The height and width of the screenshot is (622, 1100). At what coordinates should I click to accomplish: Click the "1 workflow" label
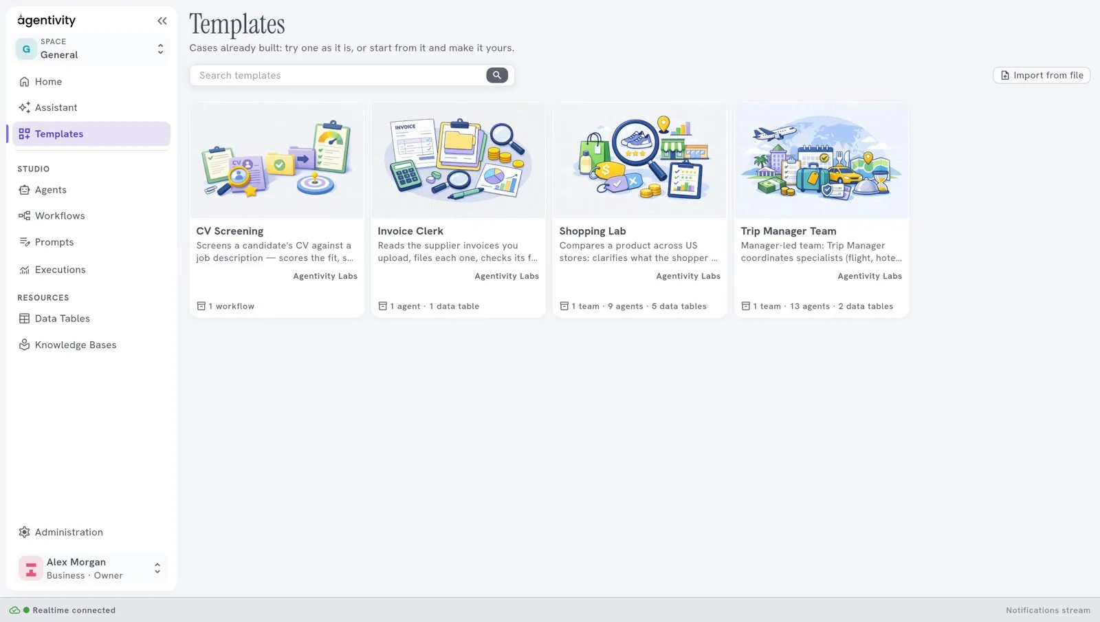(x=232, y=306)
